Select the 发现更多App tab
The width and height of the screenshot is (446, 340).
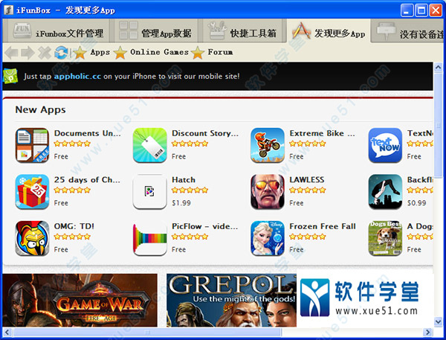(329, 31)
